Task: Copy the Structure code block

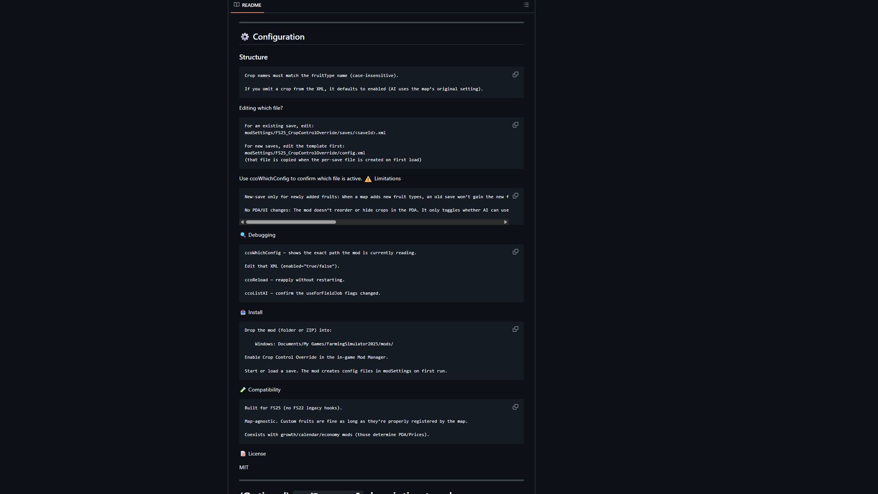Action: 515,75
